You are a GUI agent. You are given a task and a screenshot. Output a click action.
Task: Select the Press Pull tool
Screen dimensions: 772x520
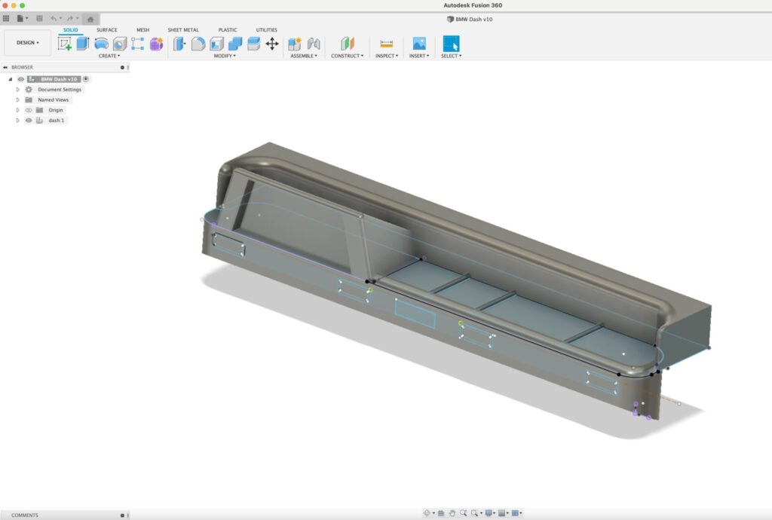pyautogui.click(x=179, y=43)
